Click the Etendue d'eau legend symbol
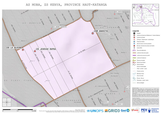 pos(134,73)
